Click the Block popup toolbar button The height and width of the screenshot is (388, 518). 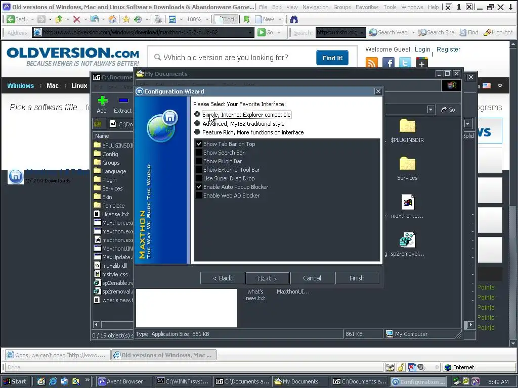(x=225, y=19)
